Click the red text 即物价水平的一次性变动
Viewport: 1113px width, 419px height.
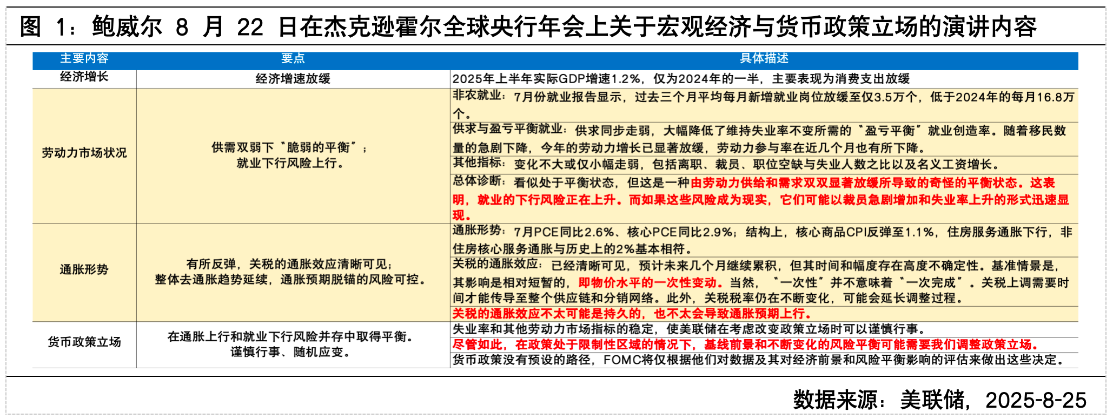(x=651, y=282)
